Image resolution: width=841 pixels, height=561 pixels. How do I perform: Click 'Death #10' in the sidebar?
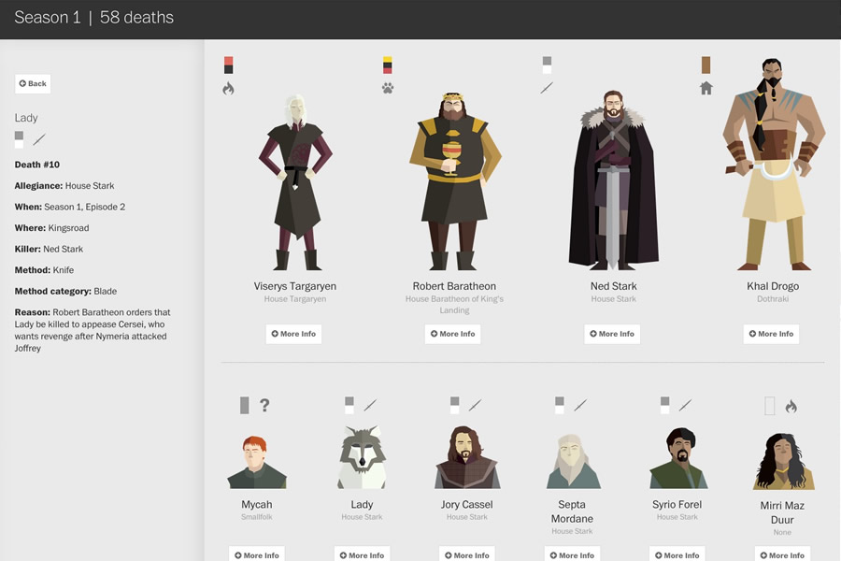click(x=37, y=165)
